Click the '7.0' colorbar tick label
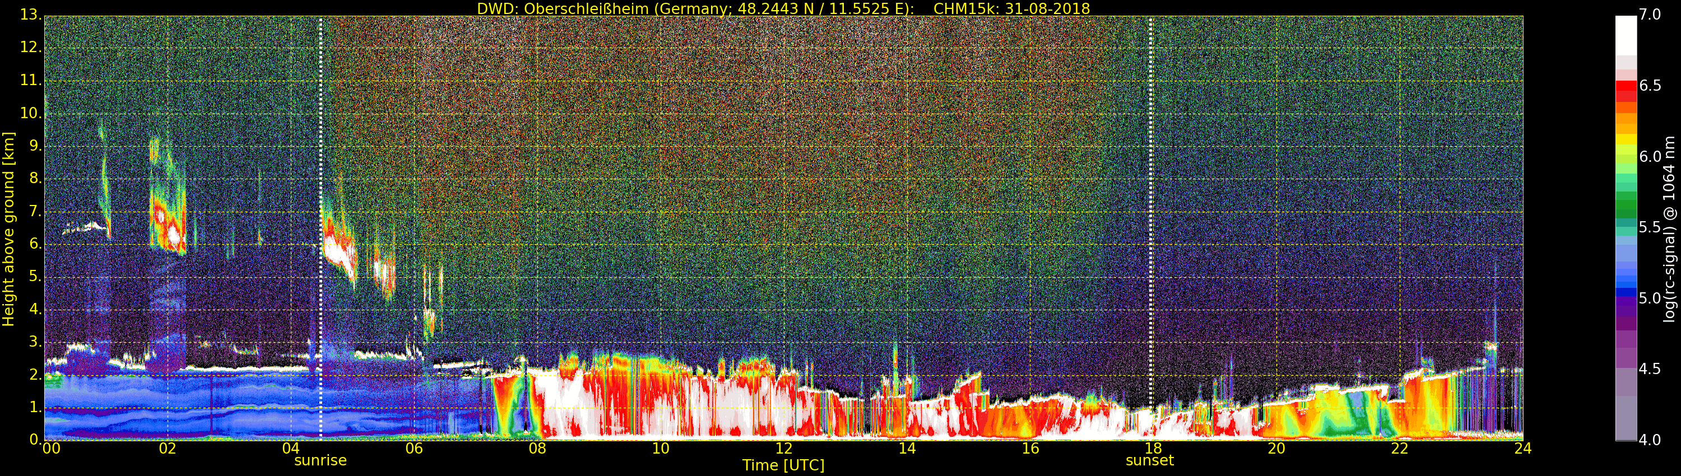Image resolution: width=1681 pixels, height=476 pixels. click(x=1650, y=15)
